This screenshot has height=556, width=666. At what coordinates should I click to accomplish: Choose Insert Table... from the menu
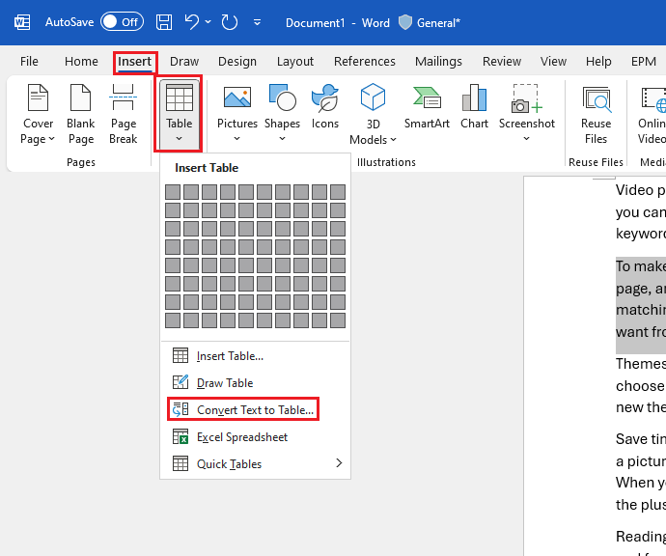click(x=255, y=356)
